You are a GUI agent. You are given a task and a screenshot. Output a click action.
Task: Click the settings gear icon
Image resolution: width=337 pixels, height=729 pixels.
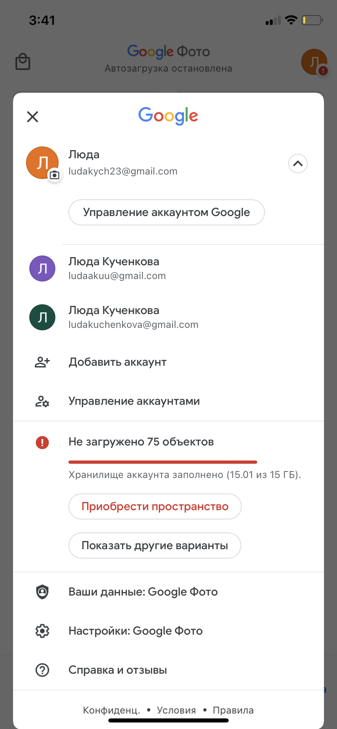[42, 631]
